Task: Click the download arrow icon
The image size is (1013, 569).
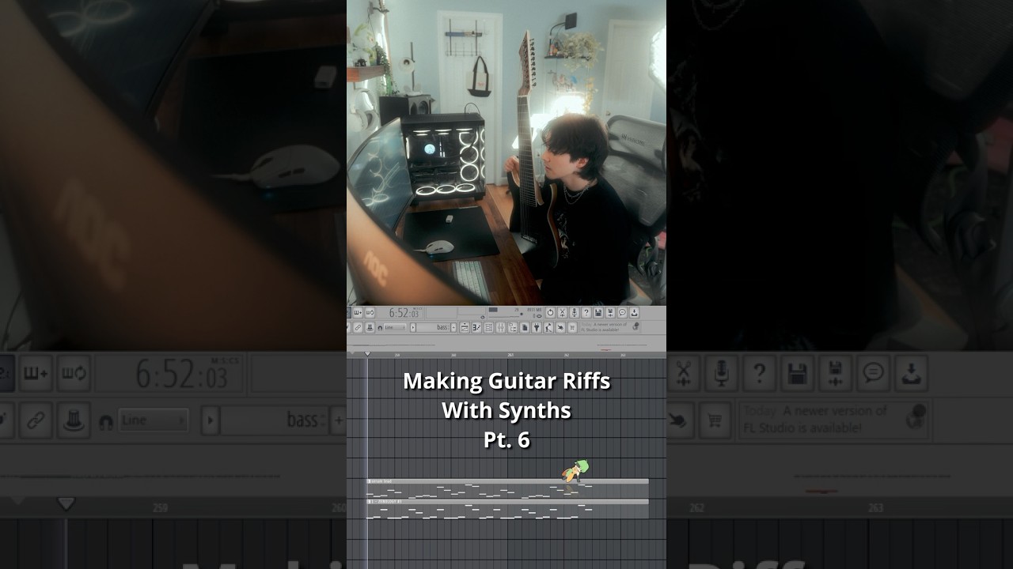Action: point(634,312)
